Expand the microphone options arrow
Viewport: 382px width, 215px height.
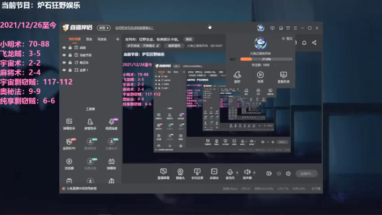(x=237, y=172)
